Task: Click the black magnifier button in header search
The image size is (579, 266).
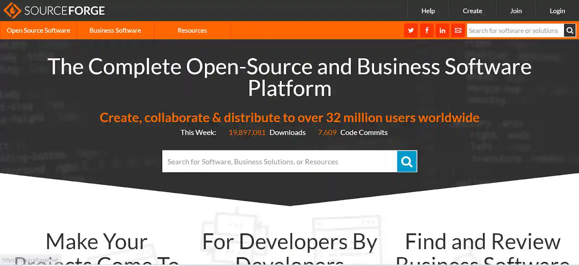Action: [x=570, y=30]
